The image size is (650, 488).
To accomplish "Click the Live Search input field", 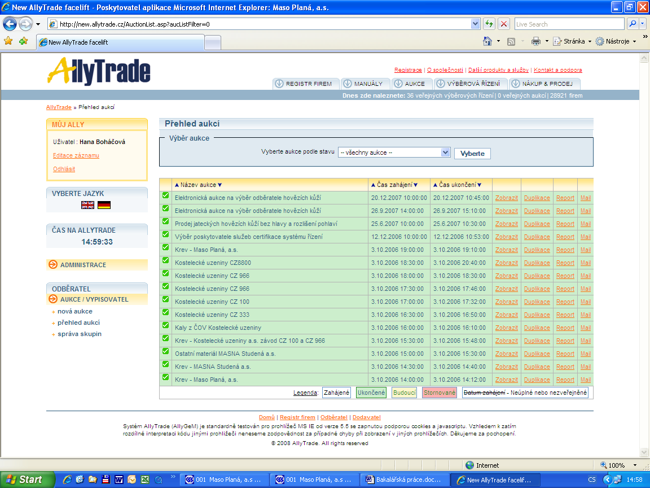I will point(569,24).
